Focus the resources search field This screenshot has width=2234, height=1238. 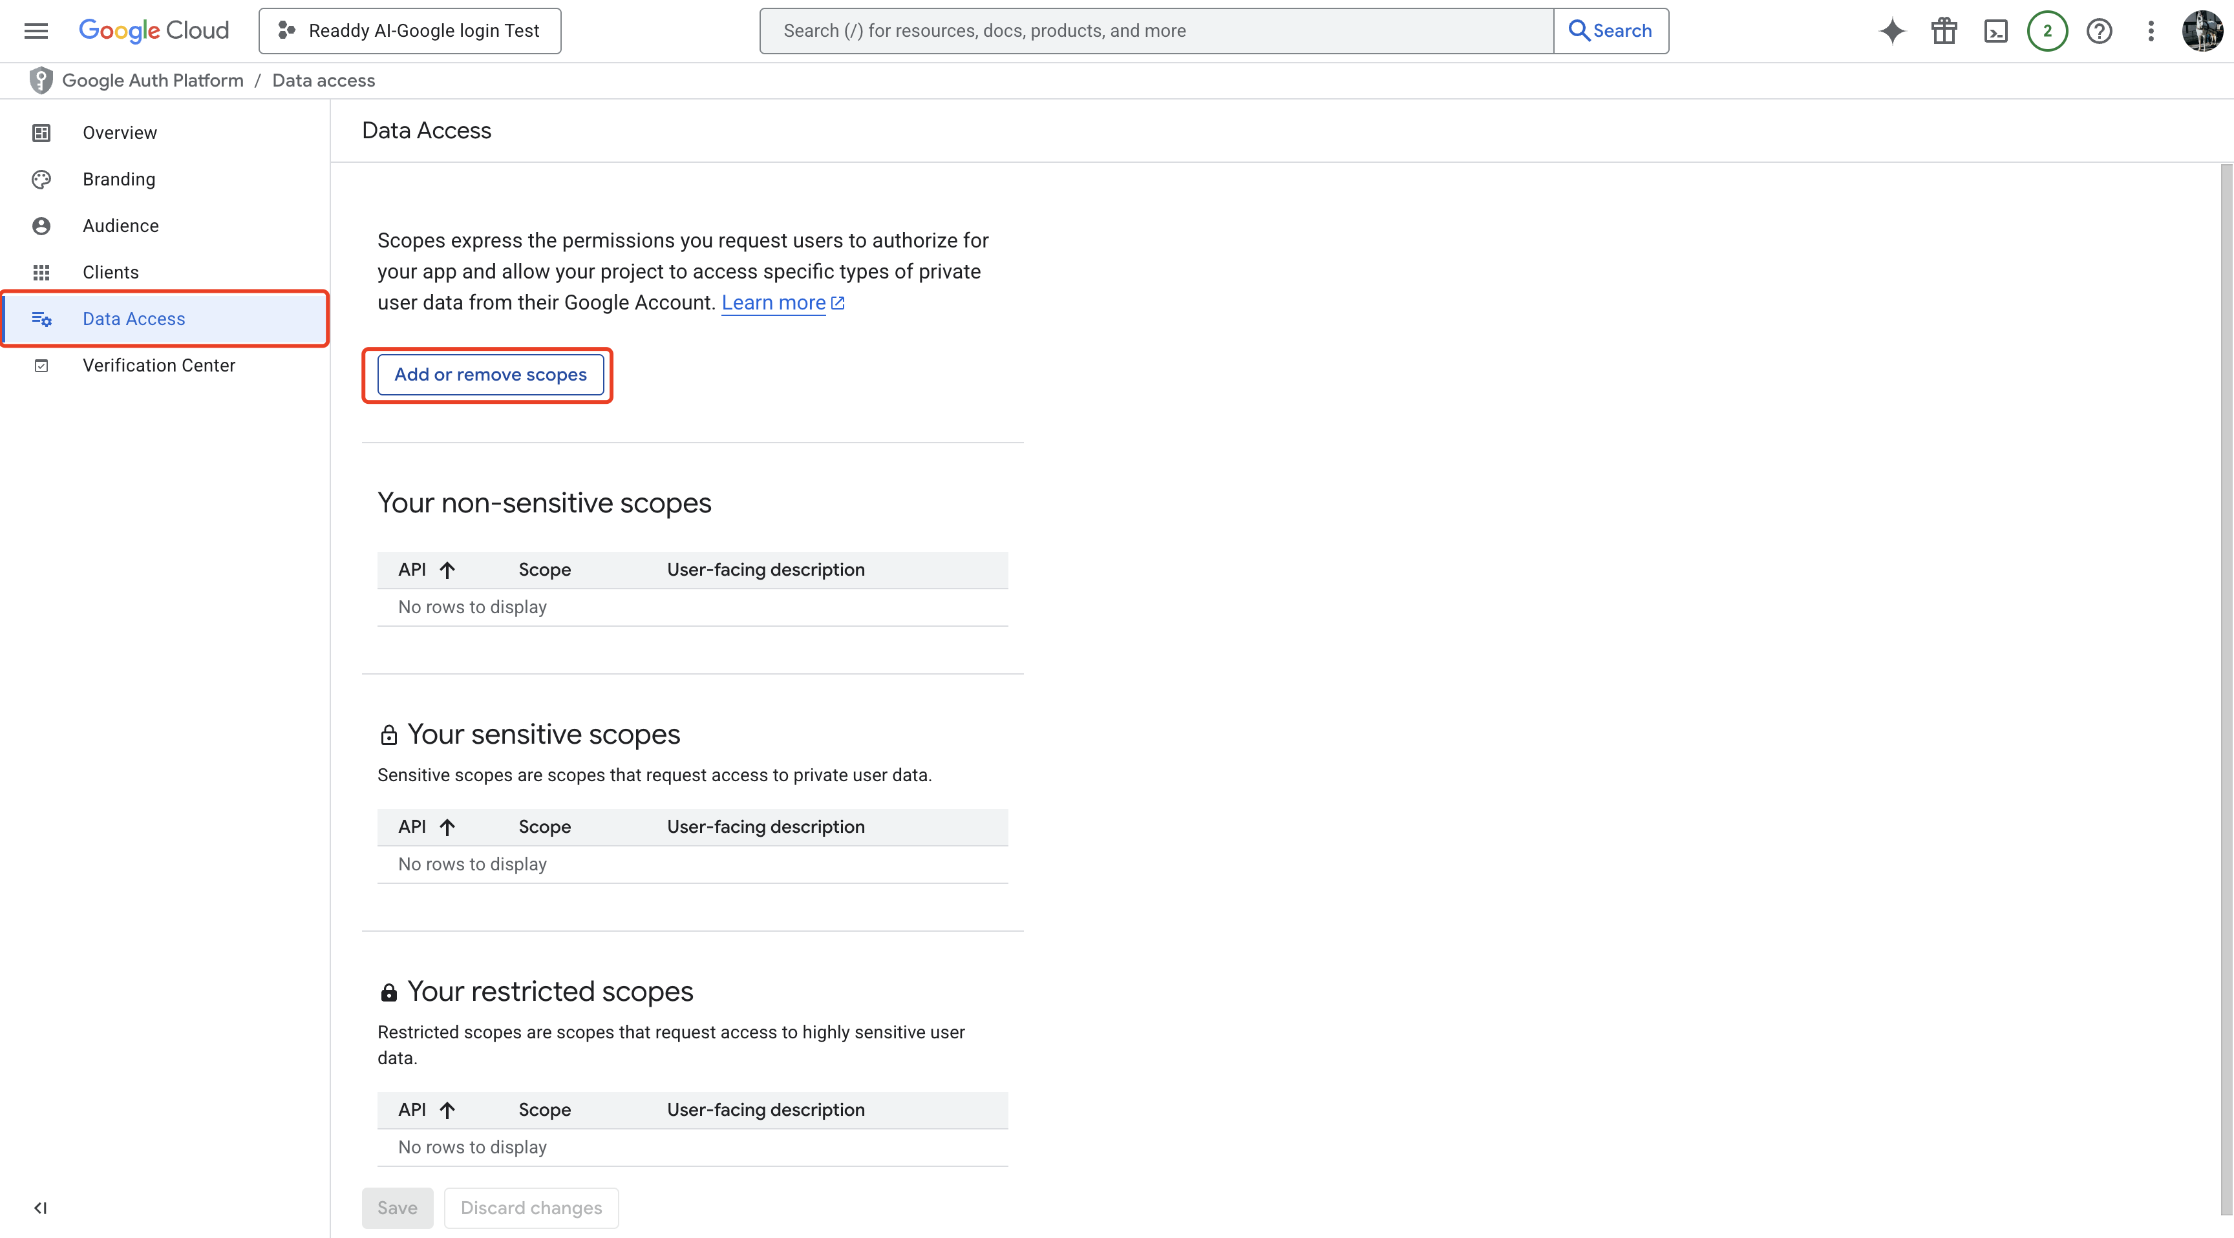tap(1157, 31)
